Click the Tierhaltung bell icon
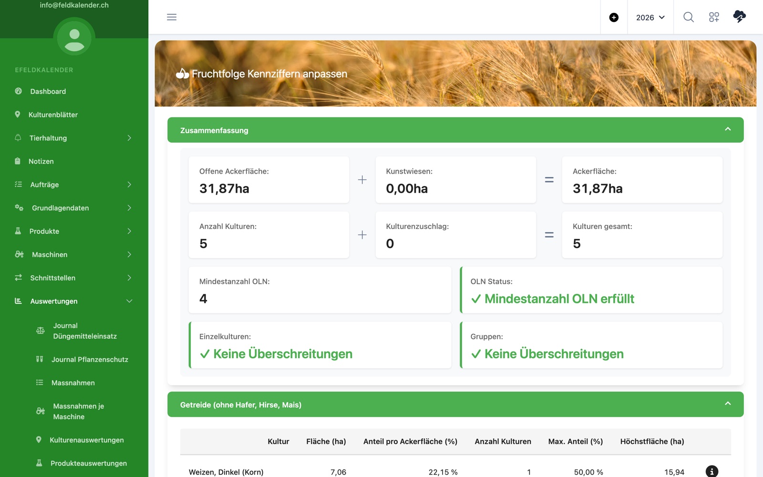The width and height of the screenshot is (763, 477). click(18, 137)
